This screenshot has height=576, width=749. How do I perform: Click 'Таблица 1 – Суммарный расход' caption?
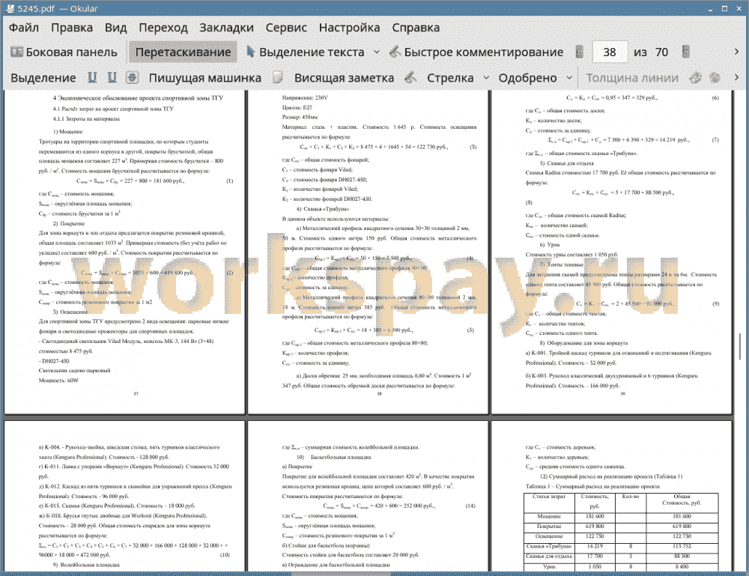592,486
